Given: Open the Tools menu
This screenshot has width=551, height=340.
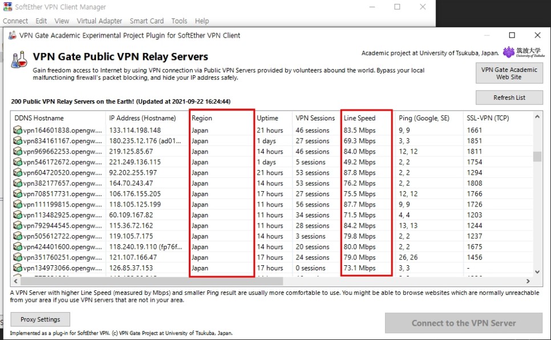Looking at the screenshot, I should (x=179, y=21).
